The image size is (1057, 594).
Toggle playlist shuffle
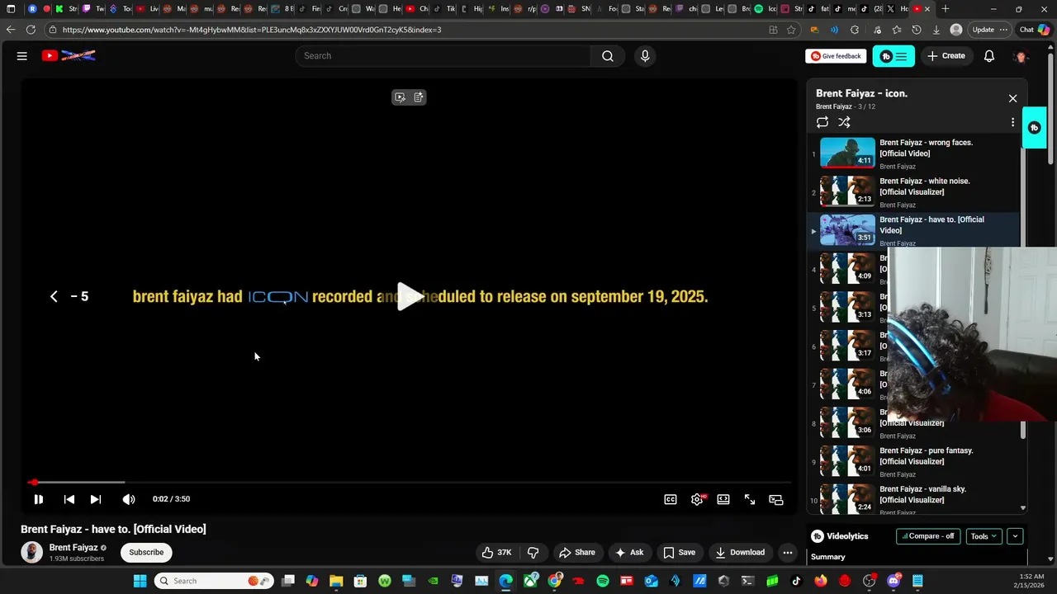pos(844,122)
